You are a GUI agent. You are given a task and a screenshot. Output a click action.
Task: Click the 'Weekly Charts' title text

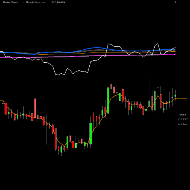click(10, 2)
